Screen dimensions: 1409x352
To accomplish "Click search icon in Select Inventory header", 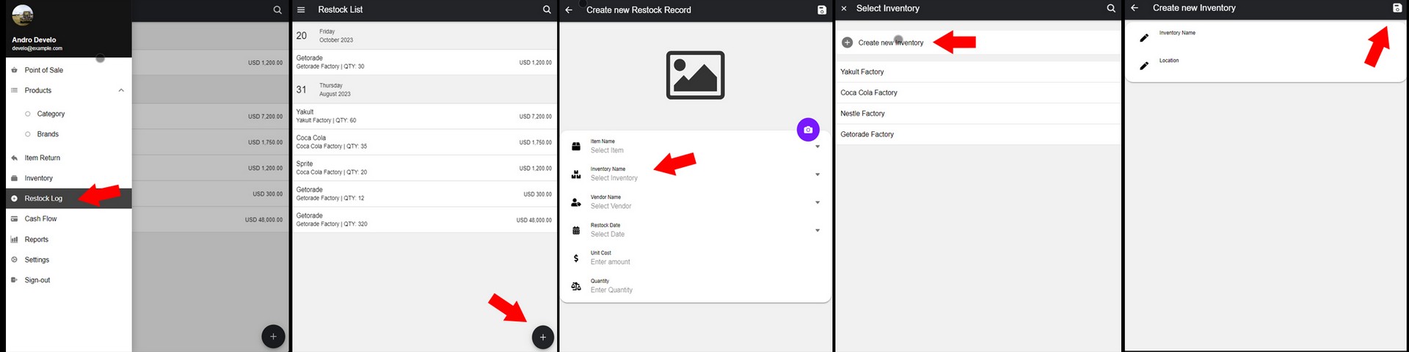I will (1111, 9).
